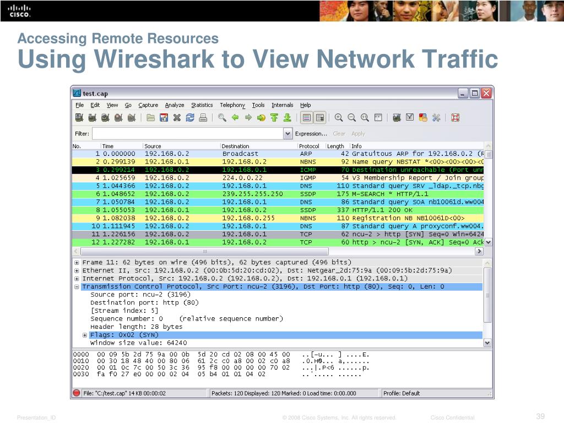Click the Clear filter button
564x423 pixels.
pos(339,134)
